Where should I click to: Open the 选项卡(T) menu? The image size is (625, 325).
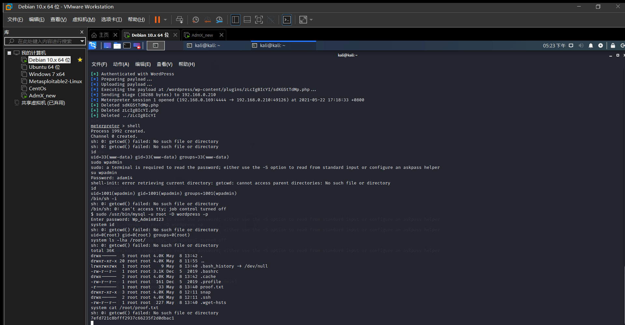pos(112,19)
